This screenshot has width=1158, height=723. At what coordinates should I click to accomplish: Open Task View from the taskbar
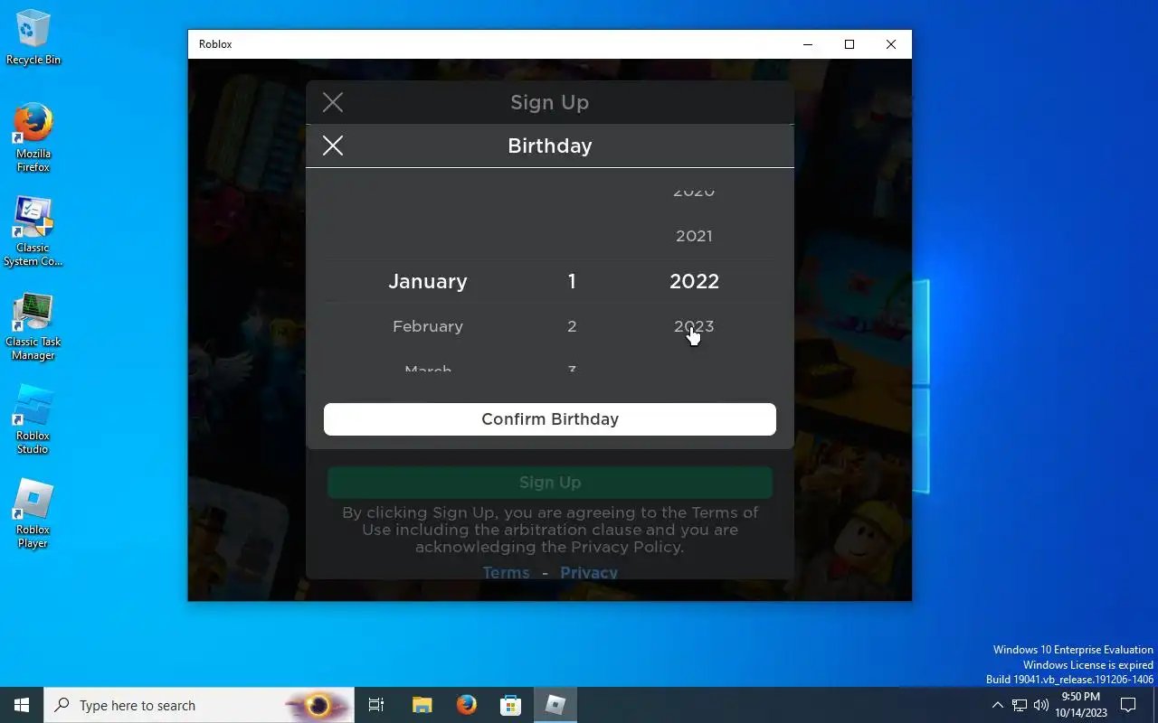pyautogui.click(x=376, y=705)
